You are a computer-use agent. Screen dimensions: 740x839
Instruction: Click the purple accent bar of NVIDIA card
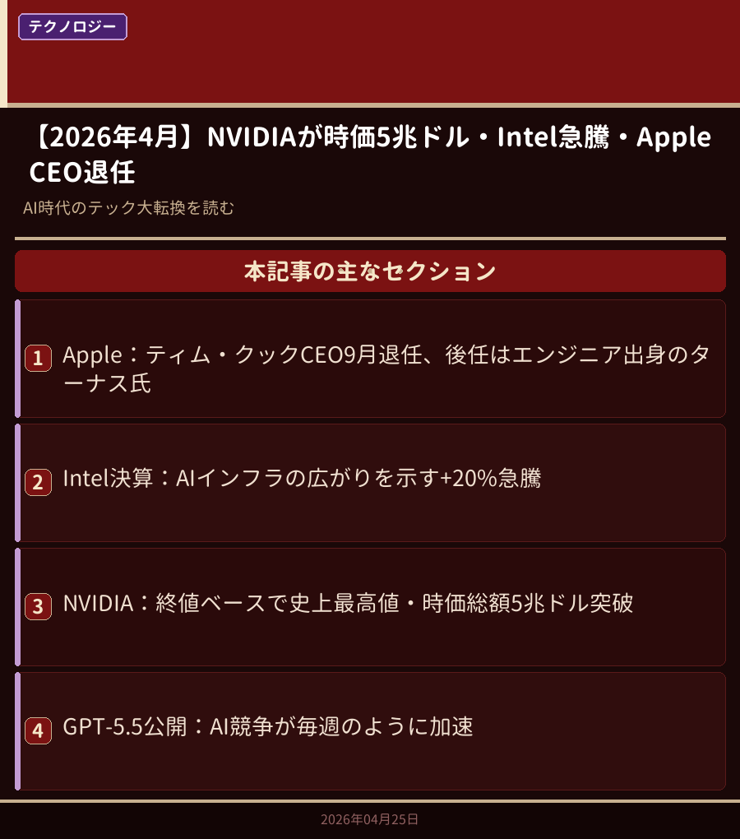pyautogui.click(x=17, y=607)
